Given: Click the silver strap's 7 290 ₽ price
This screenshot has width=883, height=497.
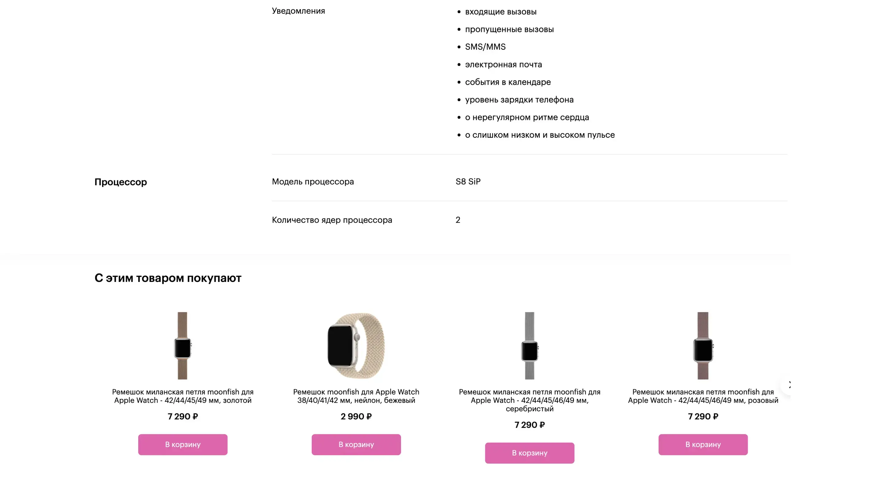Looking at the screenshot, I should click(x=529, y=425).
